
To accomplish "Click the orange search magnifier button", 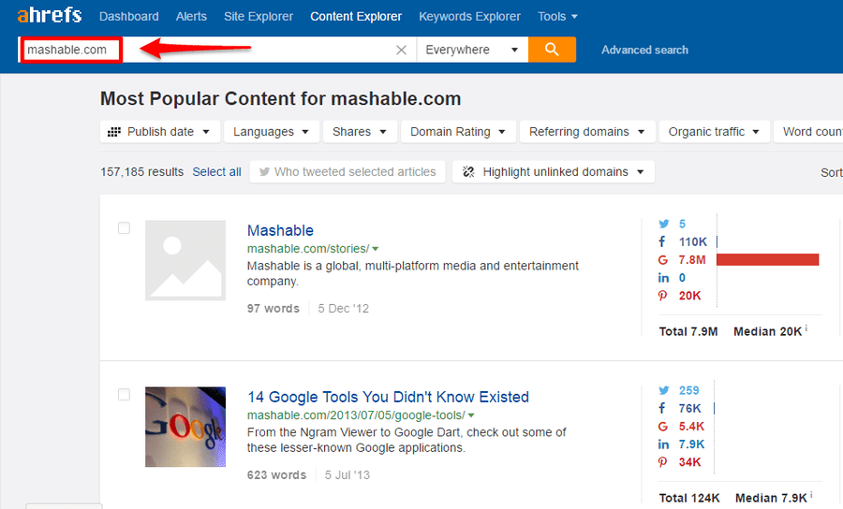I will coord(552,50).
